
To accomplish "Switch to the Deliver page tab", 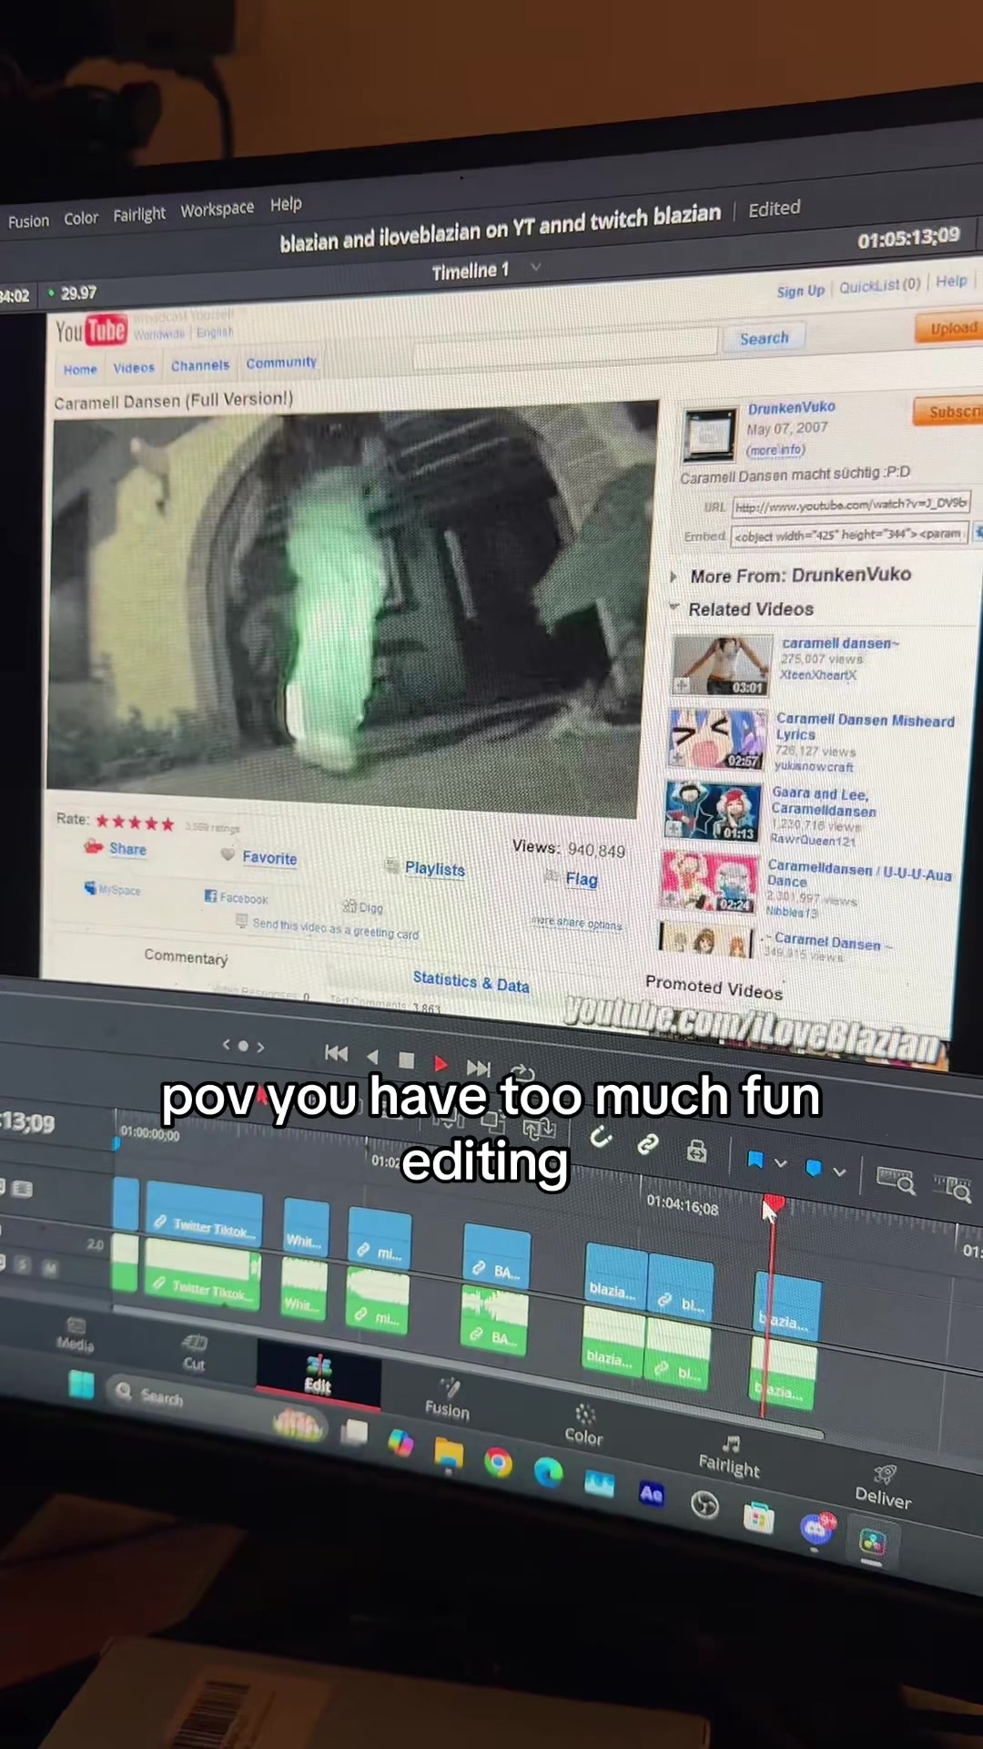I will pyautogui.click(x=883, y=1487).
